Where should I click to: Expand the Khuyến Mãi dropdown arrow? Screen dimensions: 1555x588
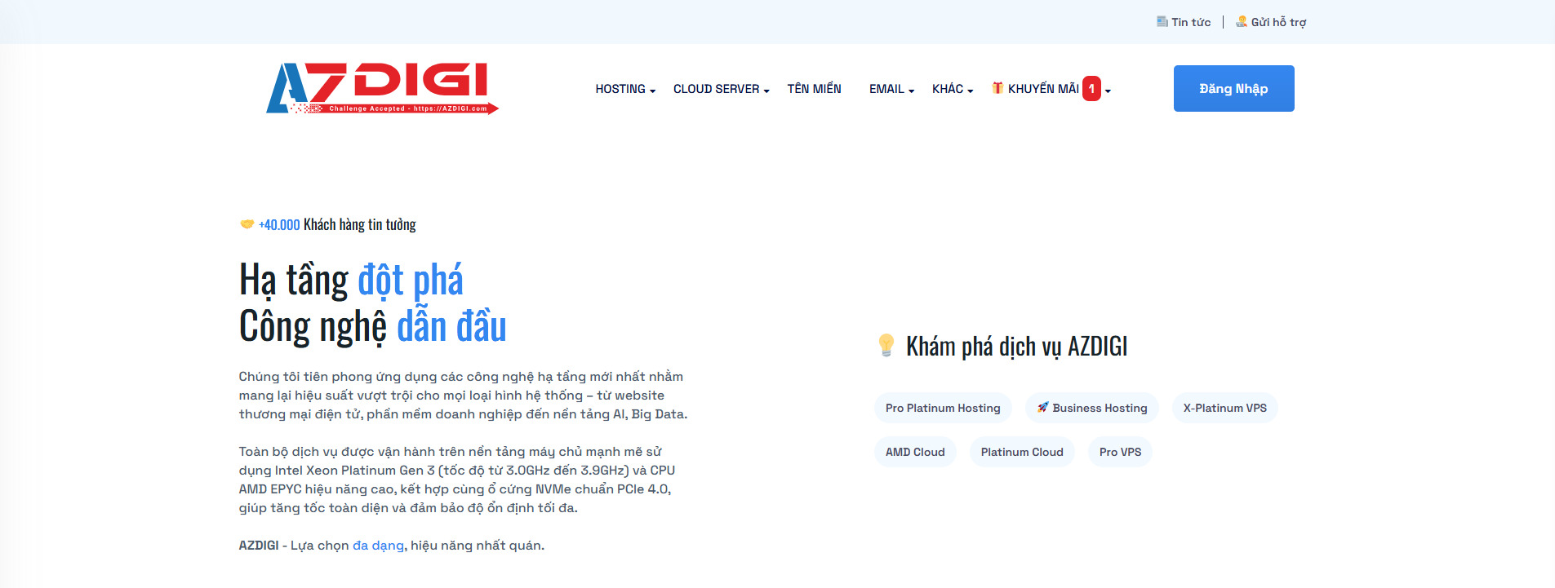tap(1108, 91)
